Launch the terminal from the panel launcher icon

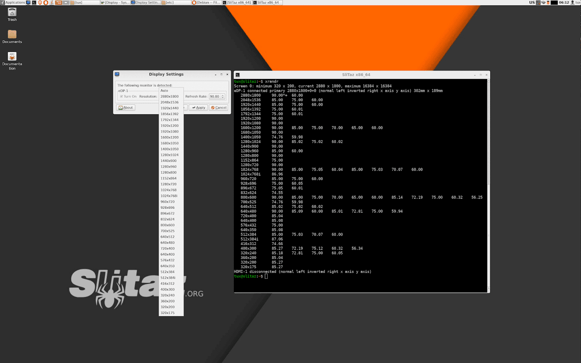pyautogui.click(x=34, y=3)
